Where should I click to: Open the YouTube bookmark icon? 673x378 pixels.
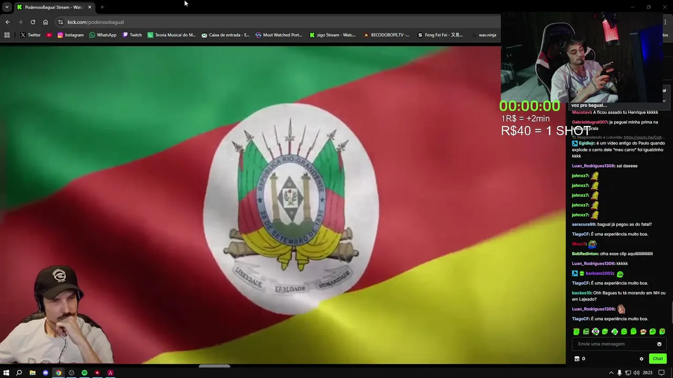tap(49, 35)
